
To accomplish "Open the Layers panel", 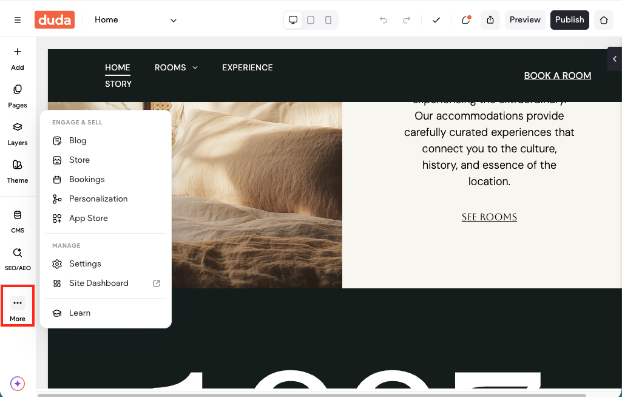I will [x=18, y=134].
